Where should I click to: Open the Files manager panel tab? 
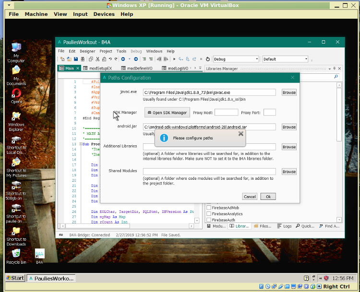(x=262, y=226)
